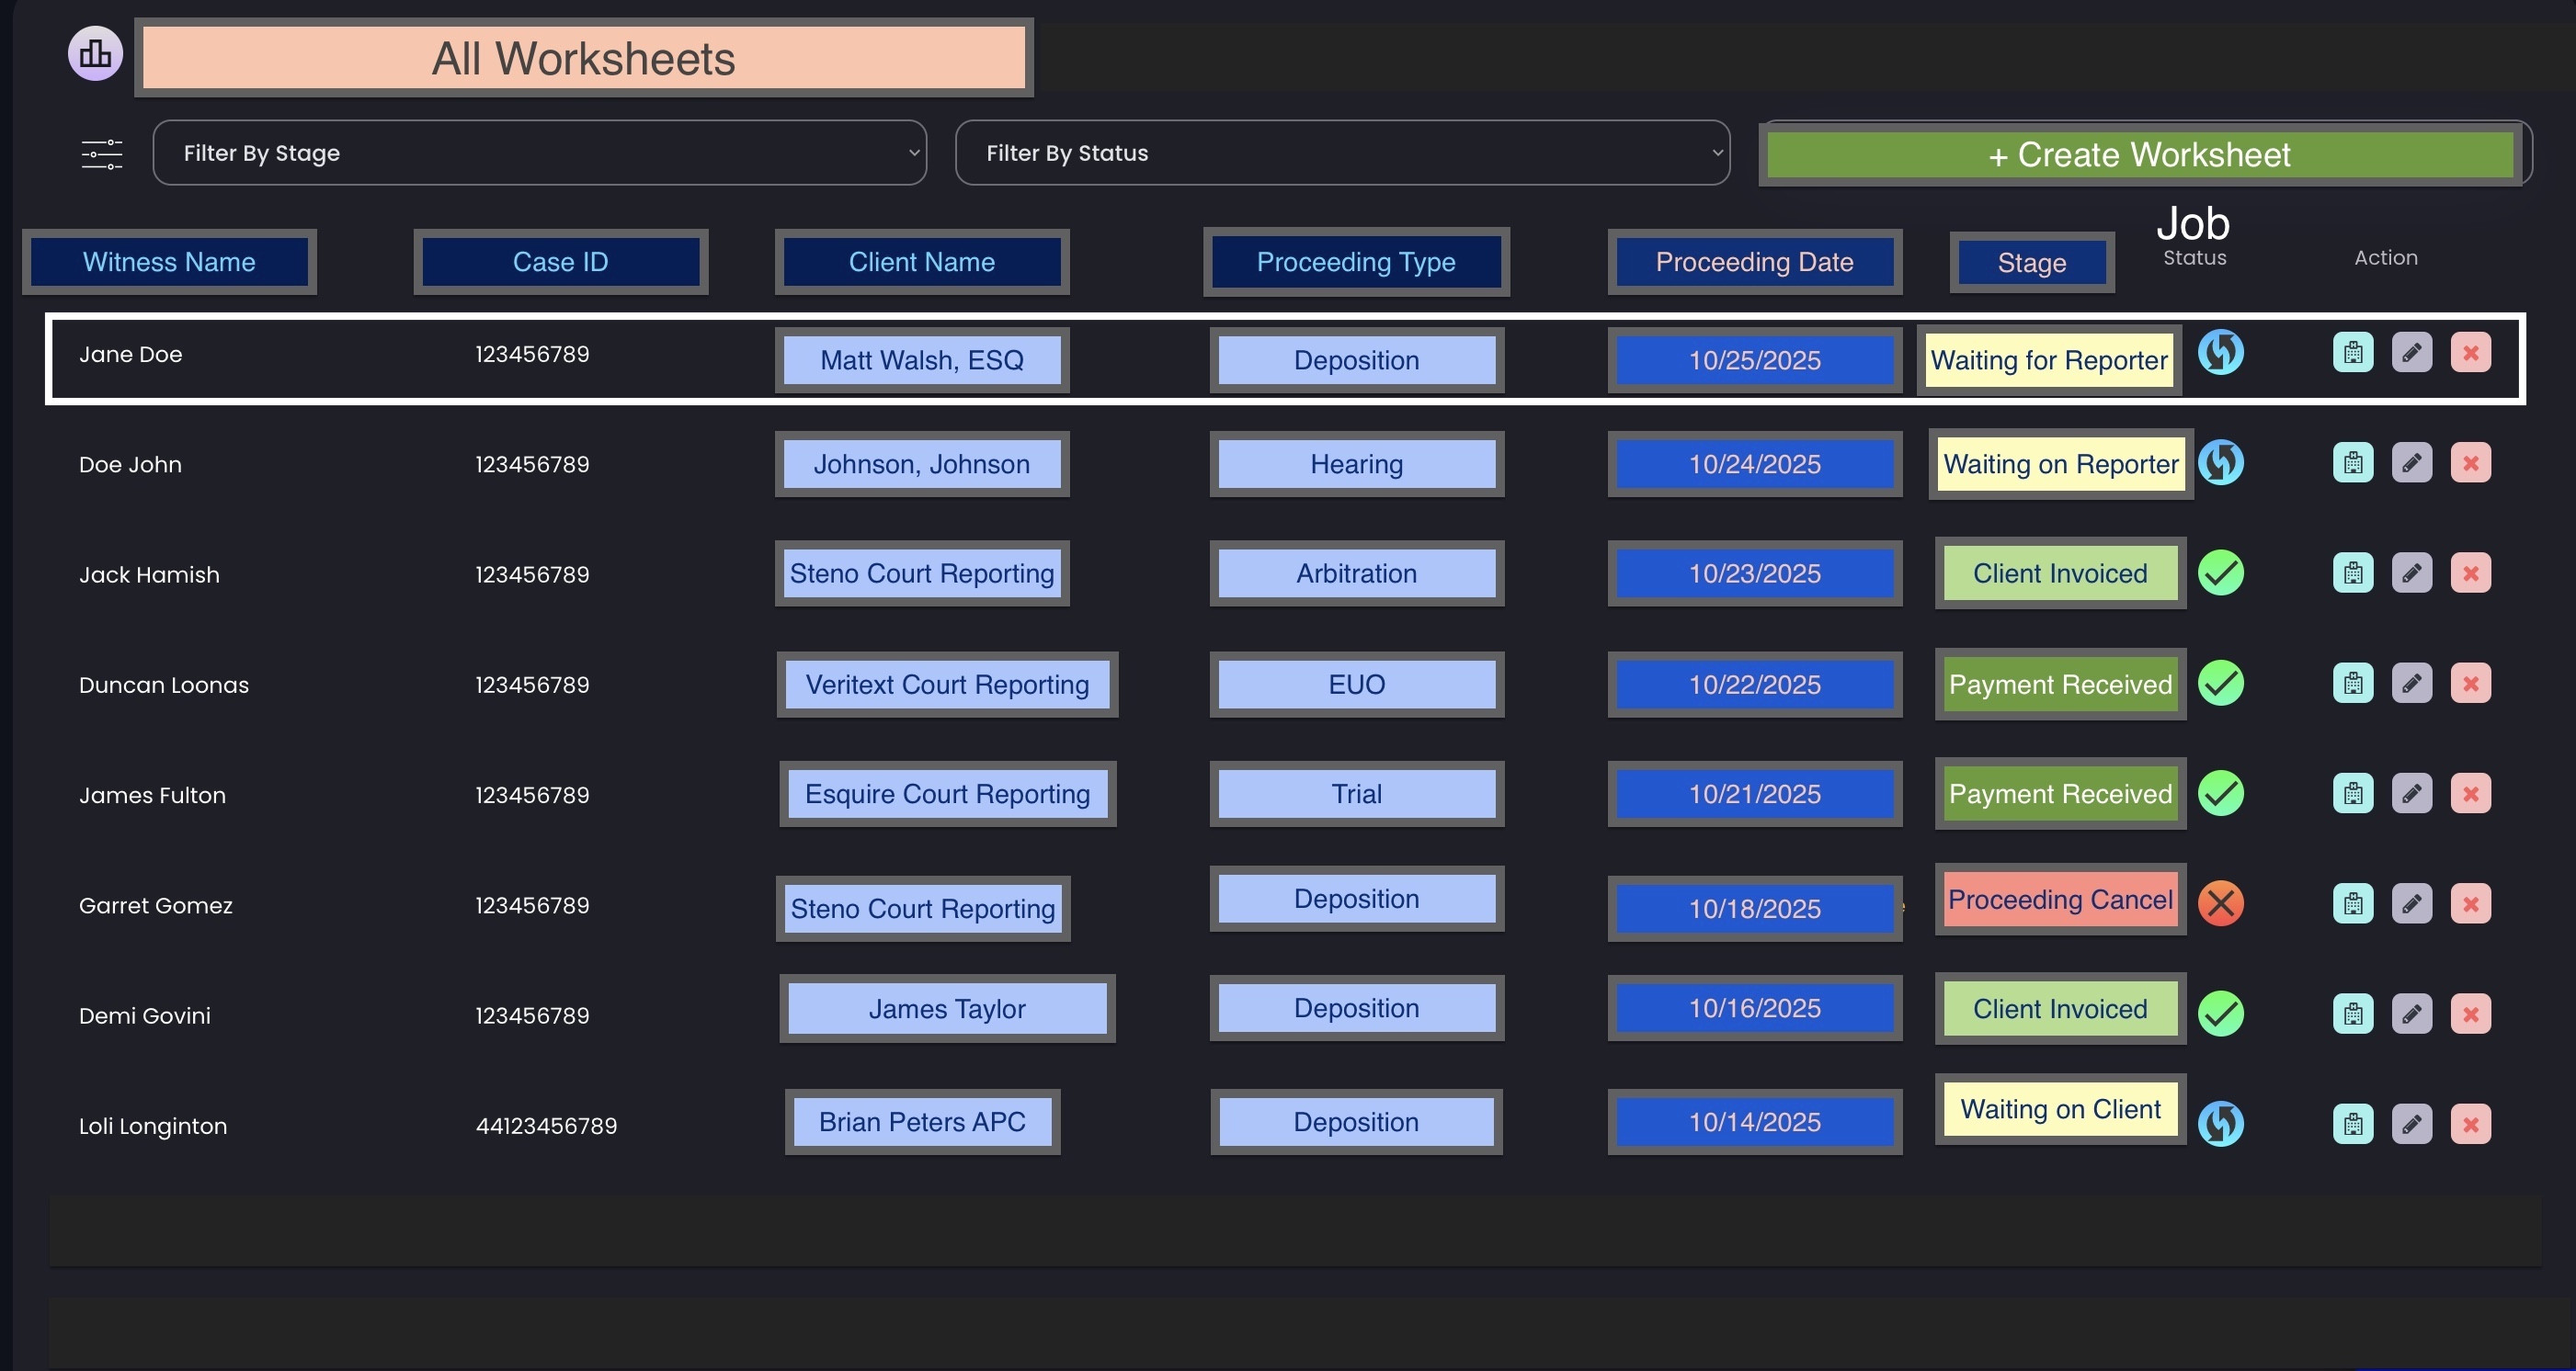This screenshot has height=1371, width=2576.
Task: Click the chart icon beside All Worksheets
Action: pos(95,54)
